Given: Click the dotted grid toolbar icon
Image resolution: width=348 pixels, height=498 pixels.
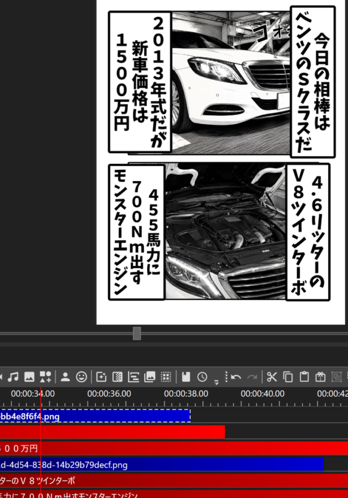Looking at the screenshot, I should coord(166,377).
